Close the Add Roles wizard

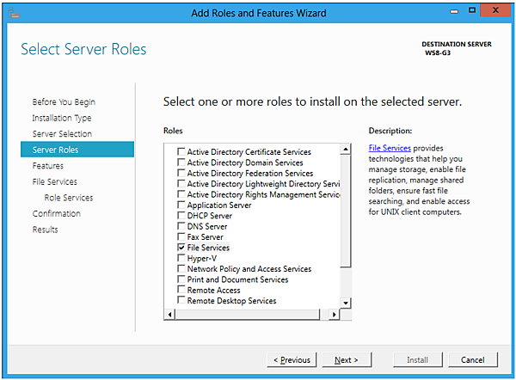point(496,10)
